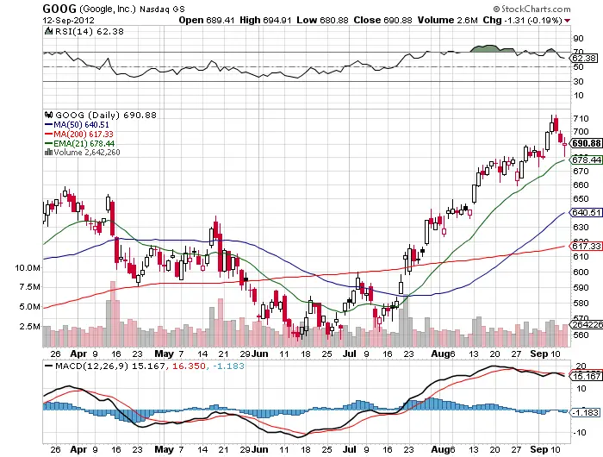603x457 pixels.
Task: Click the 640.51 MA(50) value tag
Action: 586,212
